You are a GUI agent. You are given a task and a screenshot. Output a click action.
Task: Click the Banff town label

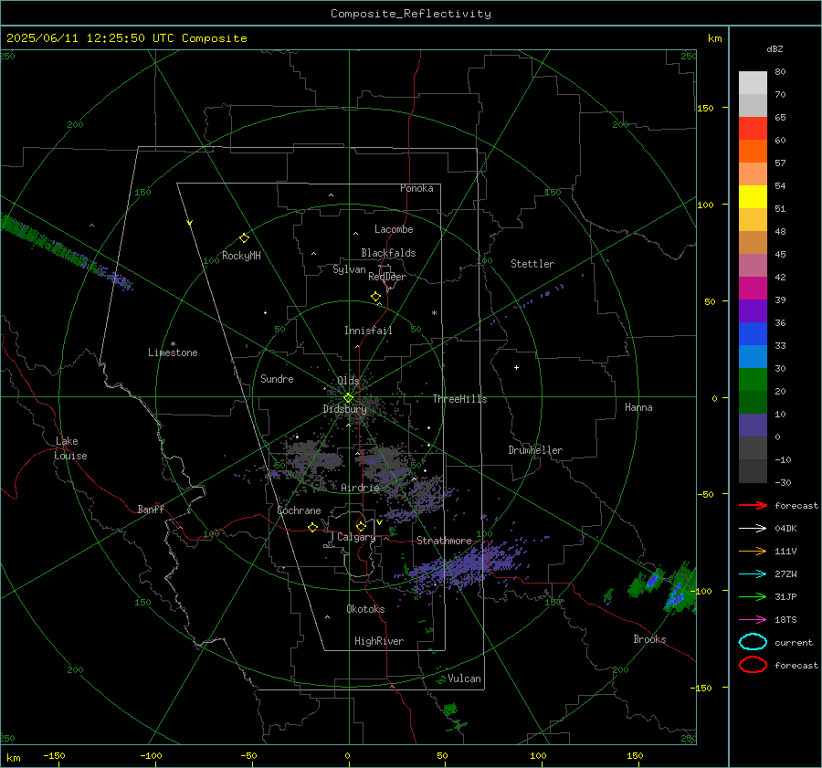(151, 509)
